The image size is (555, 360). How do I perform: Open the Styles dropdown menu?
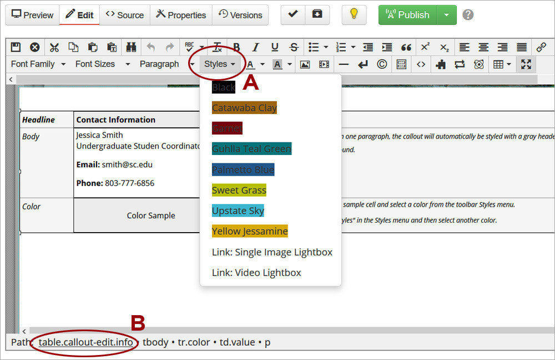(x=219, y=64)
